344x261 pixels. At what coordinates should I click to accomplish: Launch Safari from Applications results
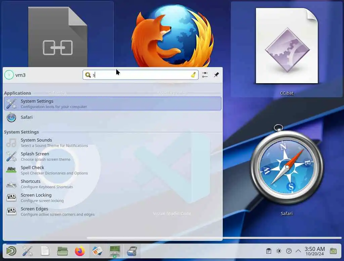tap(113, 117)
